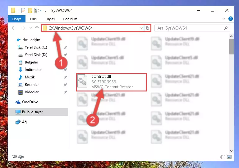239x168 pixels.
Task: Go up one folder level
Action: point(37,28)
